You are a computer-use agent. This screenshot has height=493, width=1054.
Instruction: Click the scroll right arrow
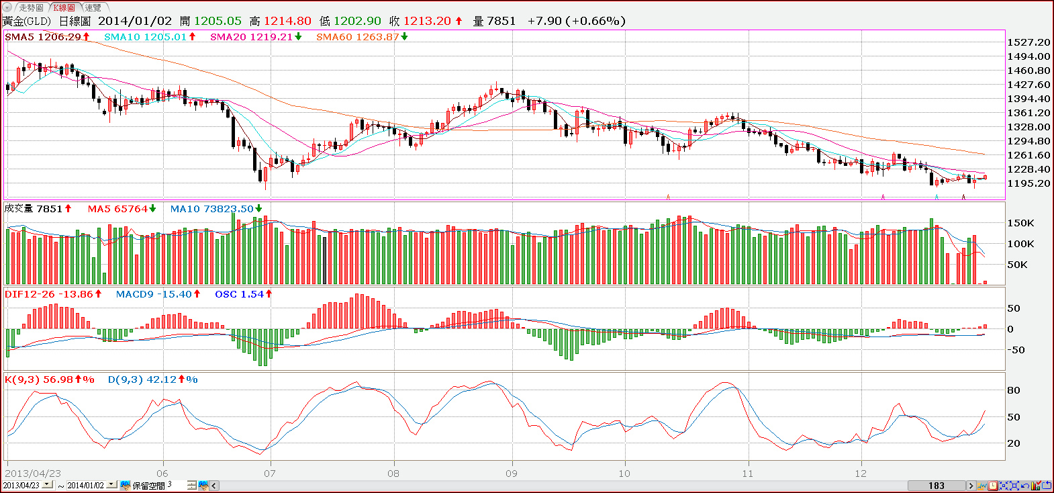(x=971, y=486)
